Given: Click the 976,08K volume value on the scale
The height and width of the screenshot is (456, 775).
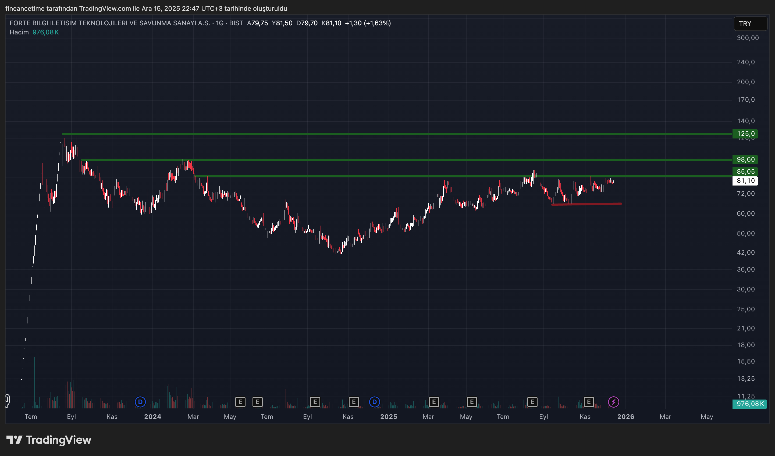Looking at the screenshot, I should (x=749, y=404).
